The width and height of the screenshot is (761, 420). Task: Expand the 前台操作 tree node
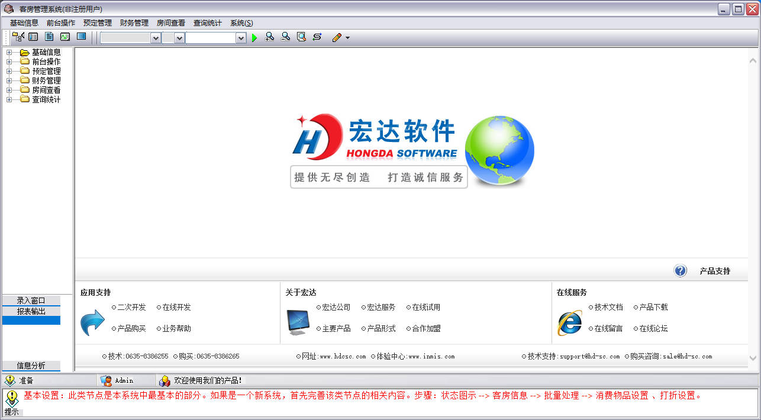click(9, 62)
